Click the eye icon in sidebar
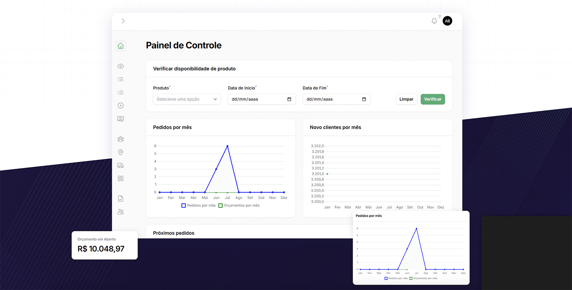Screen dimensions: 572x290 click(x=121, y=66)
